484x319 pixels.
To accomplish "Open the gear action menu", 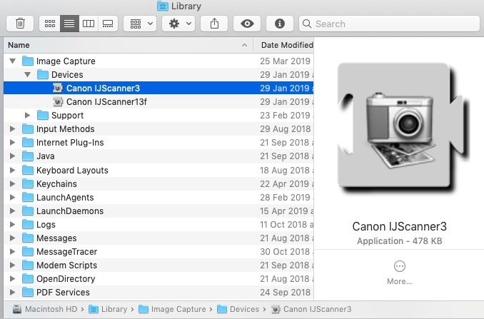I will click(178, 24).
